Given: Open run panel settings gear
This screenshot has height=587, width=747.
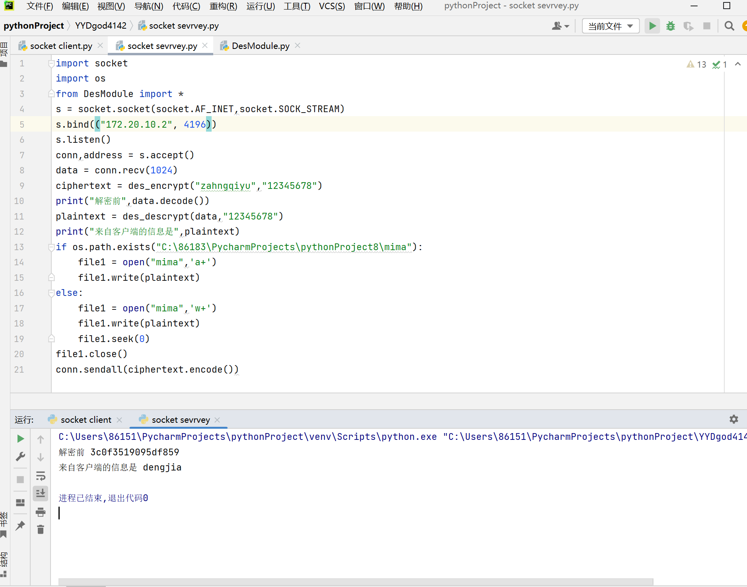Looking at the screenshot, I should point(733,419).
